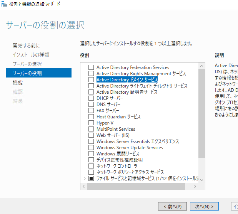The width and height of the screenshot is (238, 214).
Task: Select Active Directory 証明書サービス label
Action: coord(127,92)
